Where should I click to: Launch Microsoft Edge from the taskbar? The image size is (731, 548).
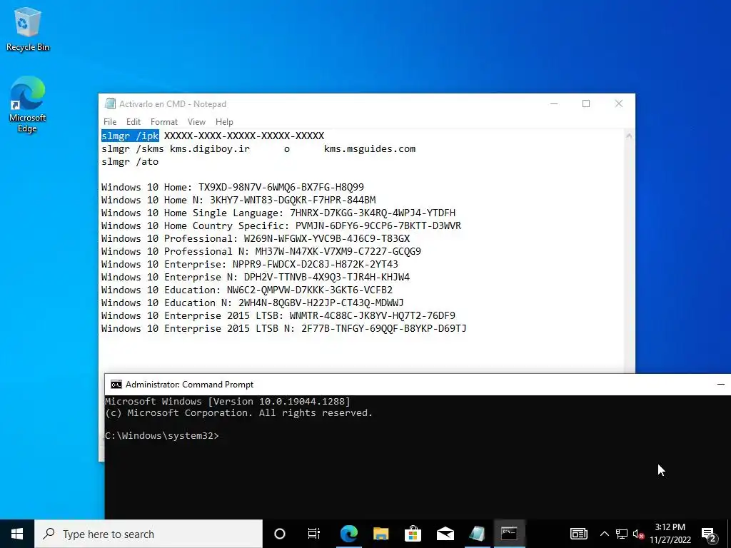tap(348, 534)
